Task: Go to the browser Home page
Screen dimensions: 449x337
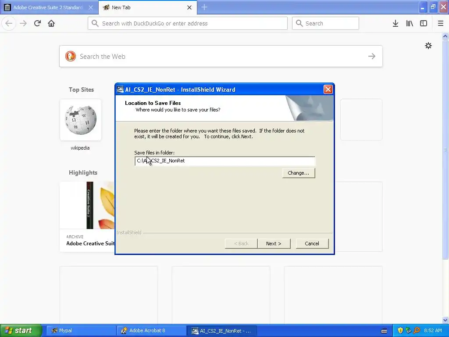Action: tap(51, 23)
